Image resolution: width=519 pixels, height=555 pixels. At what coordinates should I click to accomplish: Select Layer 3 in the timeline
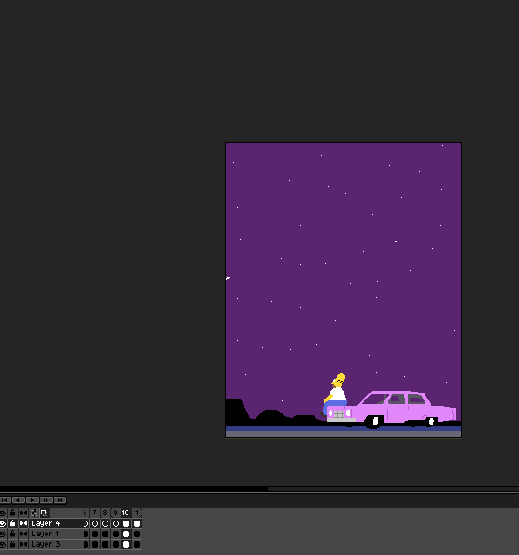[56, 544]
